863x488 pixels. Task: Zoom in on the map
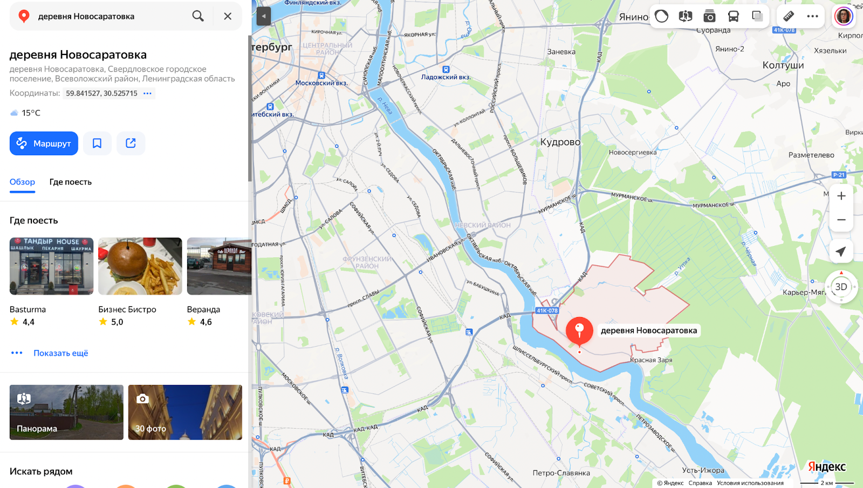pyautogui.click(x=841, y=196)
